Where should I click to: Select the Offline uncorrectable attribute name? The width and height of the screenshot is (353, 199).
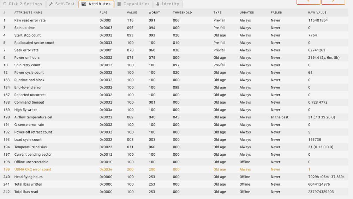click(x=31, y=162)
